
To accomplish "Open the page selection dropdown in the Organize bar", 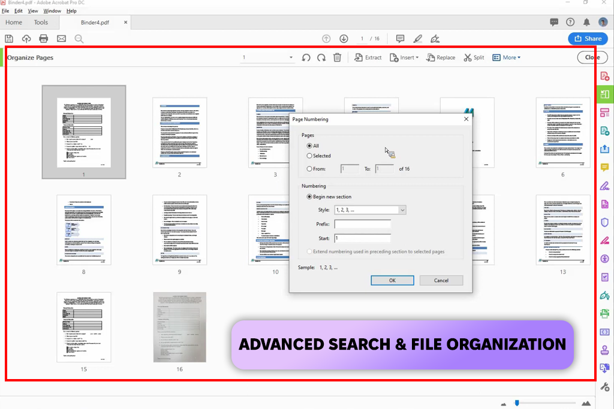I will coord(267,57).
